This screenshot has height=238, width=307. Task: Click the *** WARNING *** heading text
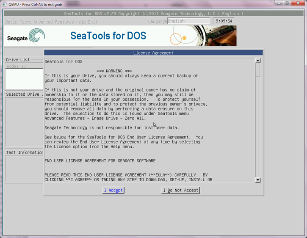click(x=114, y=71)
